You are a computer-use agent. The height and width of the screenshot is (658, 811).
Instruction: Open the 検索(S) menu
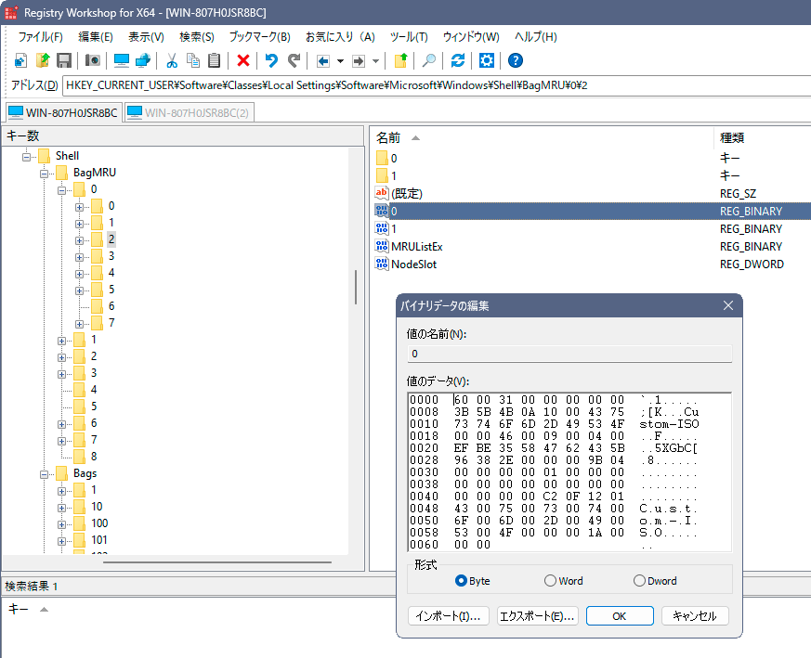click(x=197, y=37)
